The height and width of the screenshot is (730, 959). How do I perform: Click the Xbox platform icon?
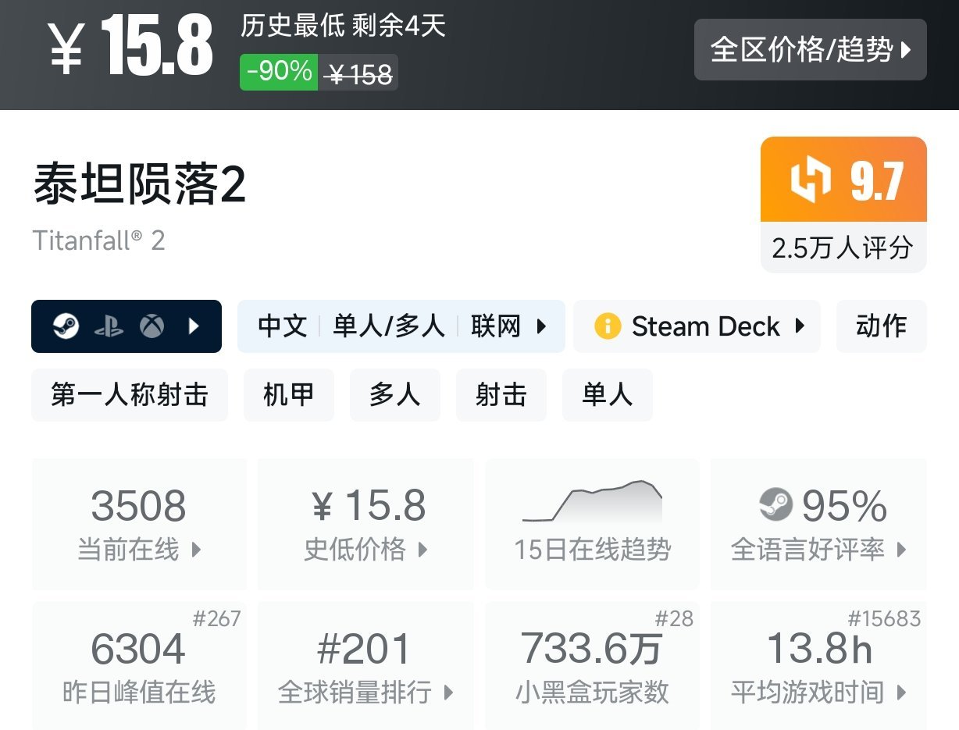tap(152, 326)
